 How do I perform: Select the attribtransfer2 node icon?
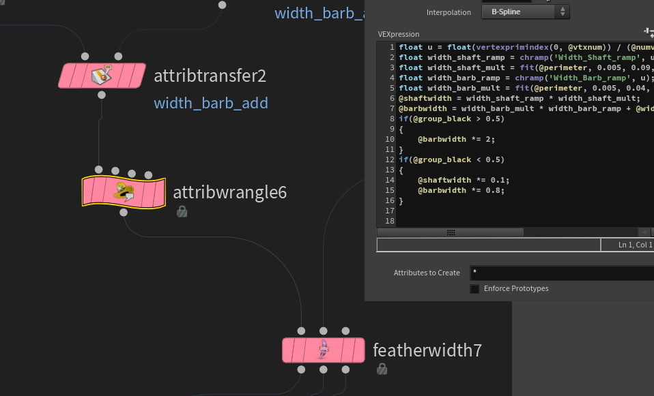102,76
